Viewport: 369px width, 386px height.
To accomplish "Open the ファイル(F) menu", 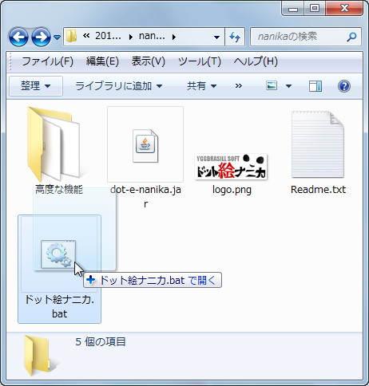I will pyautogui.click(x=47, y=61).
